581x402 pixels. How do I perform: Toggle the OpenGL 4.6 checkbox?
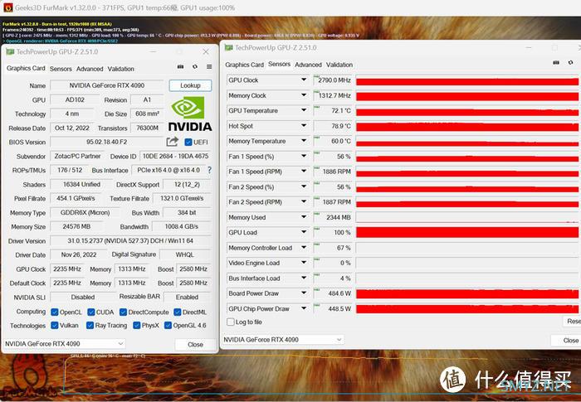coord(168,326)
